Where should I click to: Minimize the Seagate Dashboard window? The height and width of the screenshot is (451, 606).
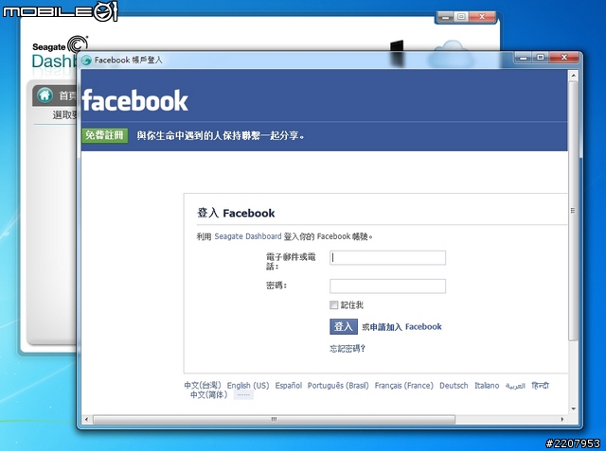coord(445,17)
